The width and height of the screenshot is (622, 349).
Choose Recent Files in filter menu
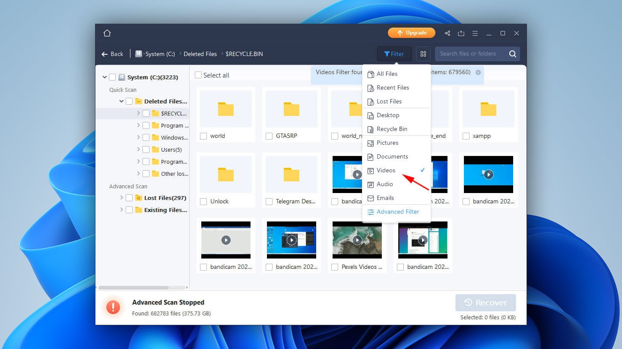point(397,87)
